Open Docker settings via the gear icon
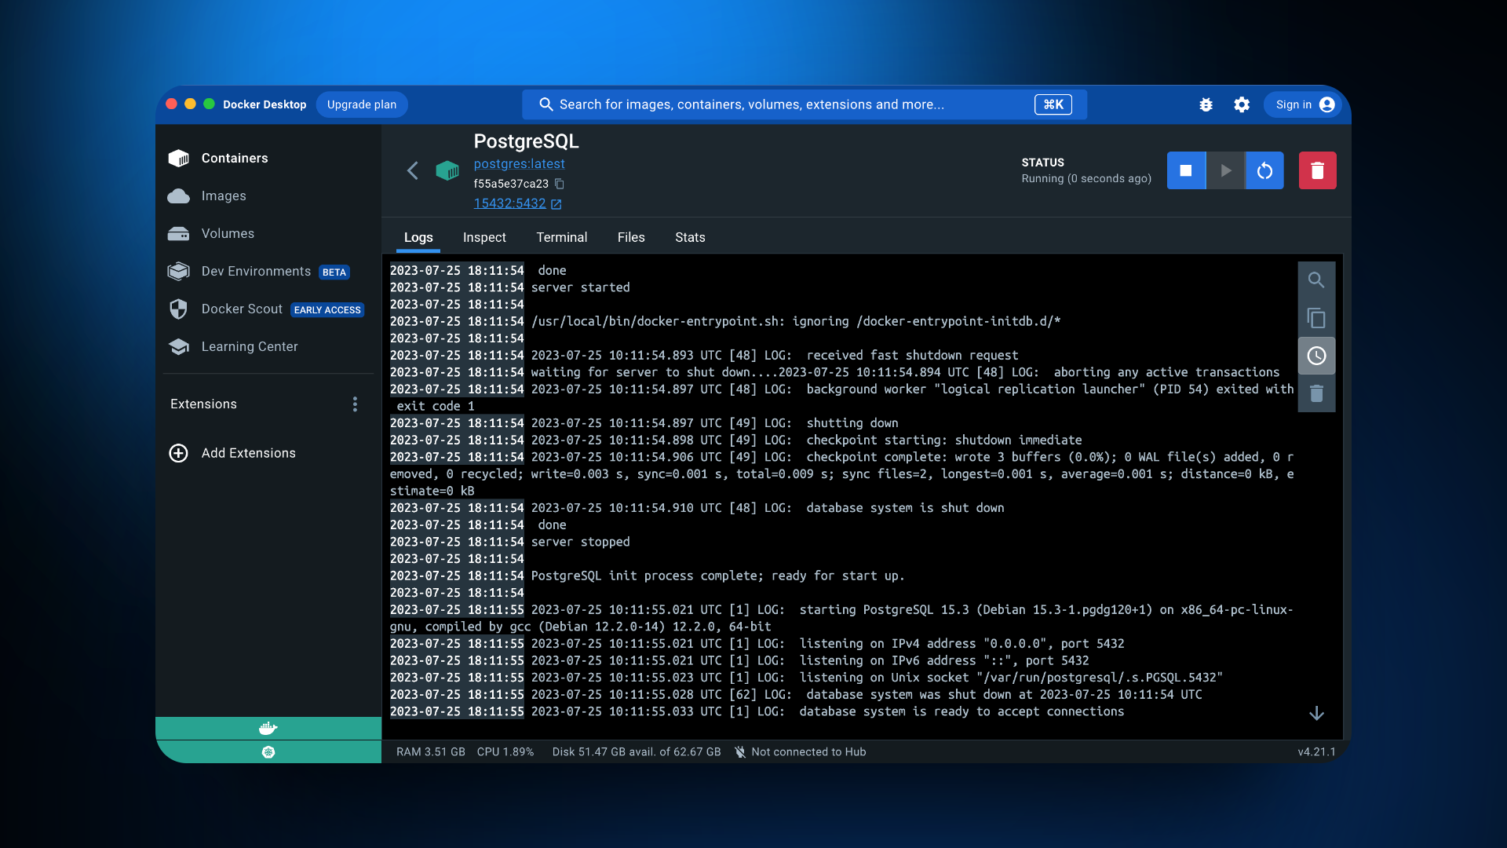1507x848 pixels. (x=1241, y=104)
